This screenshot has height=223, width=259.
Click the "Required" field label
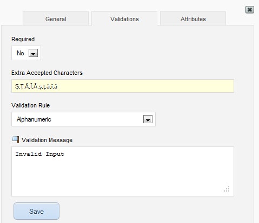click(23, 39)
